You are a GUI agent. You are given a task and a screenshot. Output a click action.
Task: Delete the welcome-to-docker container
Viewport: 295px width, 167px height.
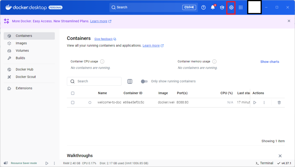tap(279, 102)
